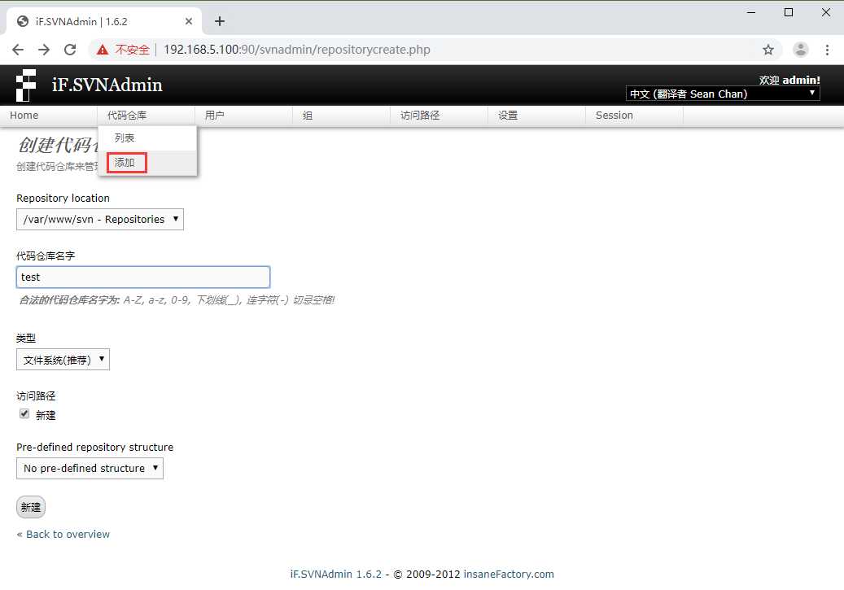Open the Chrome three-dot menu
Screen dimensions: 844x590
click(827, 50)
